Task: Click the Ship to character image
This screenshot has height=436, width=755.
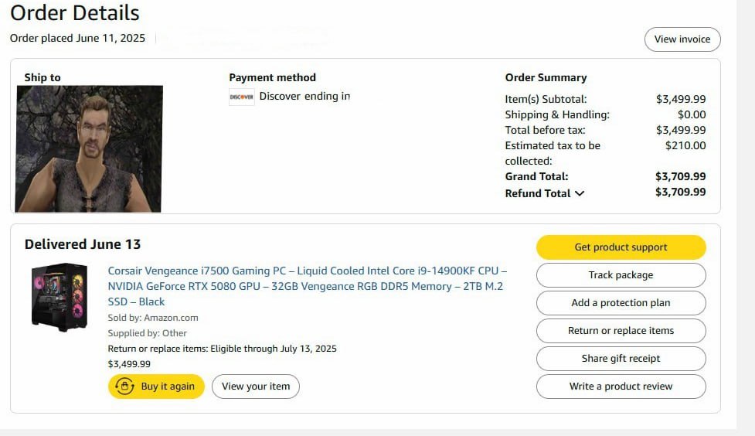Action: [90, 148]
